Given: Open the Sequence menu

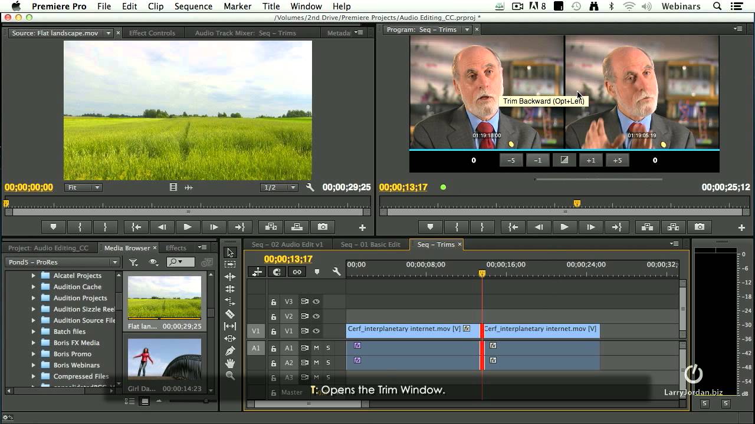Looking at the screenshot, I should [193, 6].
